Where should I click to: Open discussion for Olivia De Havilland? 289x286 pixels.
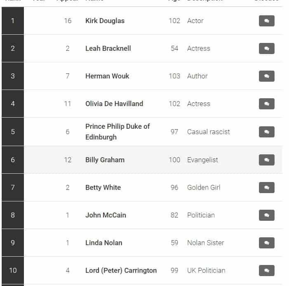click(266, 104)
